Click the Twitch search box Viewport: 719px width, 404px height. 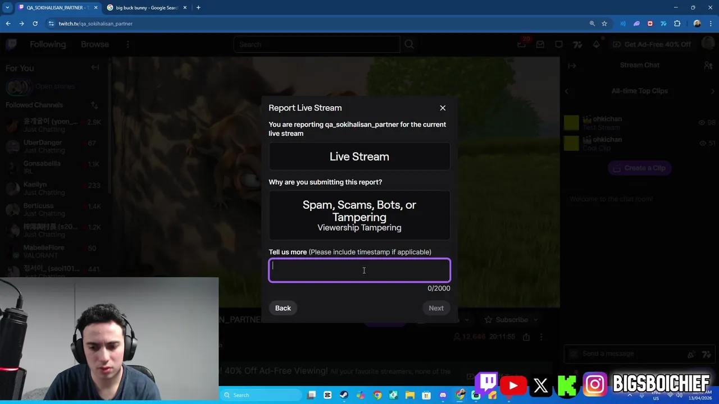316,44
